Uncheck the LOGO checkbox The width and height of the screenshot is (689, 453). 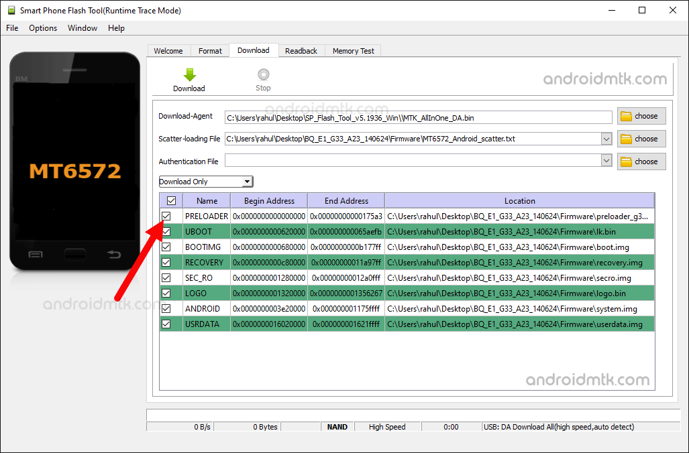pos(166,293)
